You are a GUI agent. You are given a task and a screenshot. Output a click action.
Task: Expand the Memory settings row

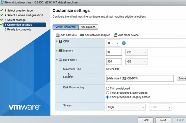[57, 50]
